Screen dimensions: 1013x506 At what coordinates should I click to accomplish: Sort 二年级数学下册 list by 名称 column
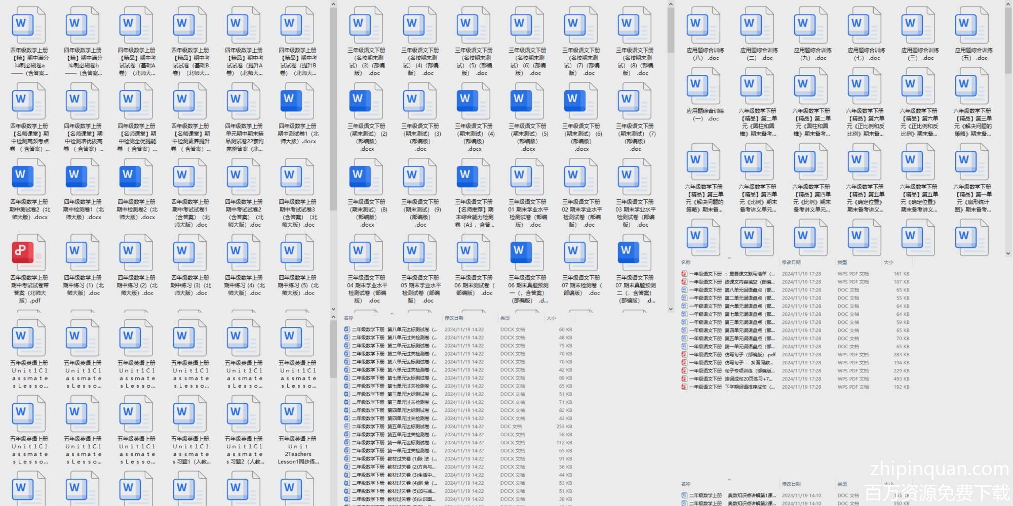pyautogui.click(x=348, y=318)
